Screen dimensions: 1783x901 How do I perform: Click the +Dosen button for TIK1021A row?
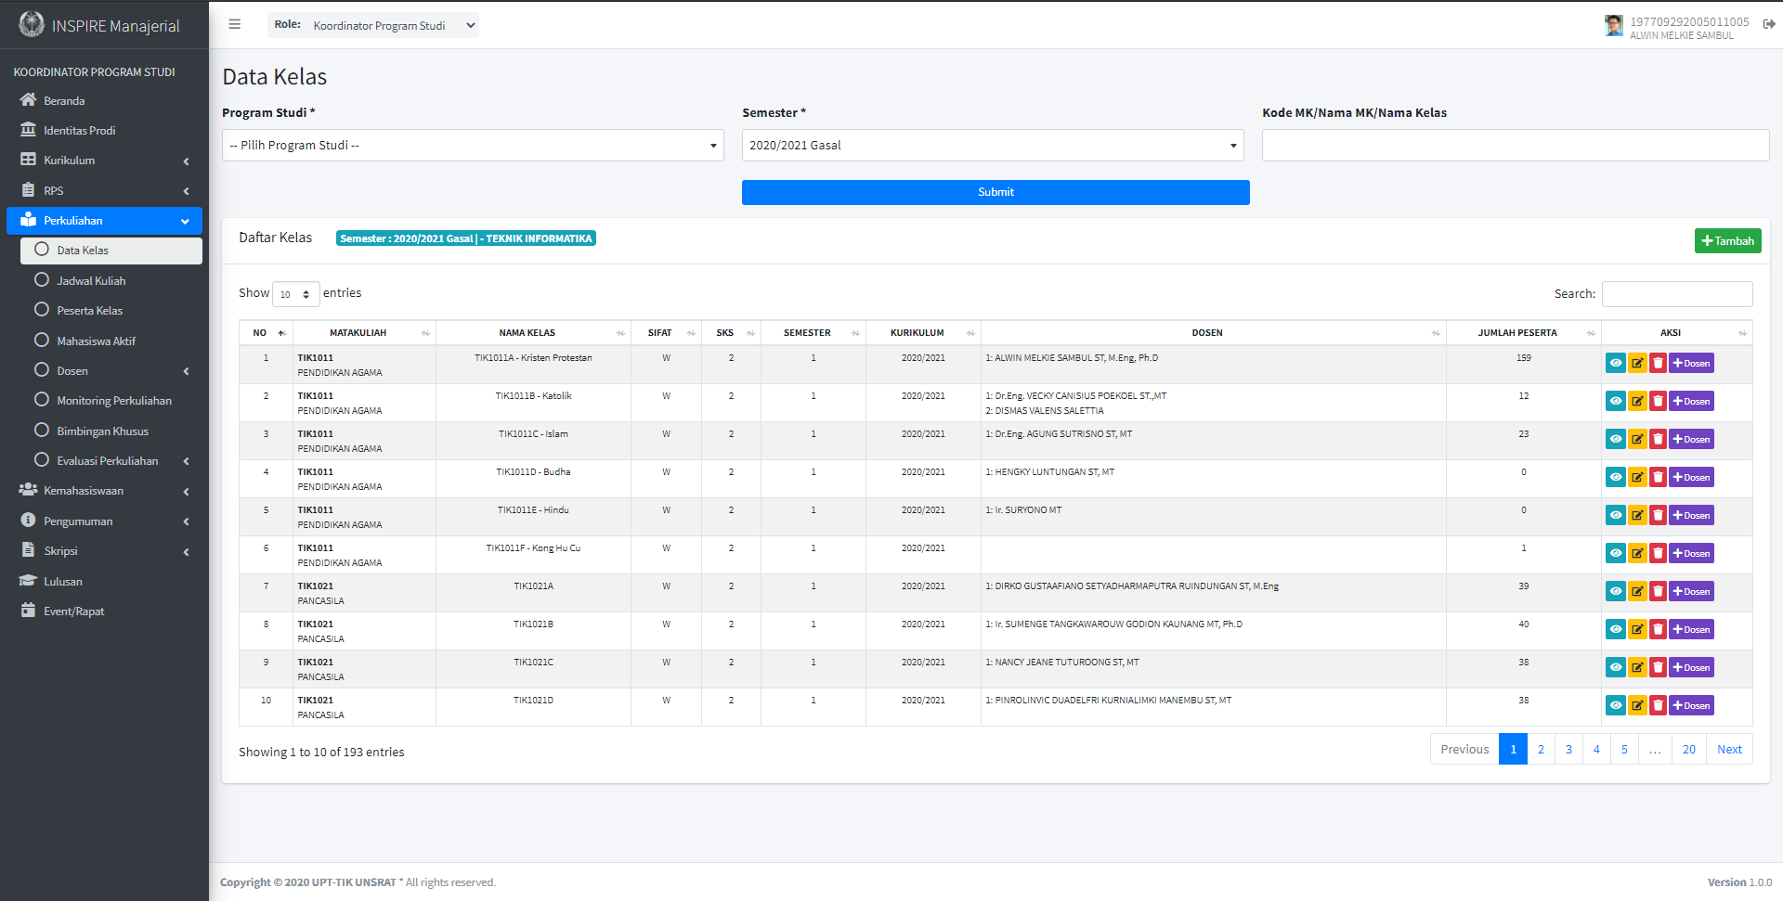pos(1691,592)
